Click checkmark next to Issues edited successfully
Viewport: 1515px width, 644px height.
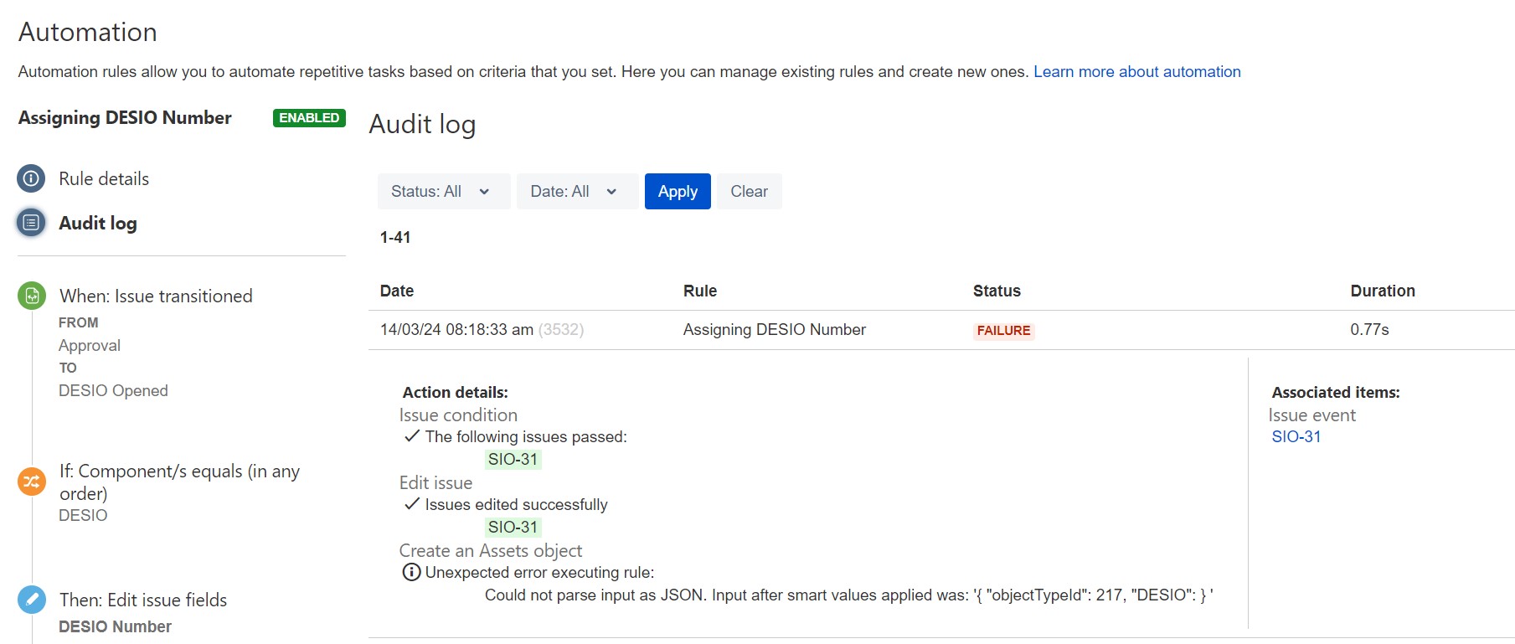[411, 504]
